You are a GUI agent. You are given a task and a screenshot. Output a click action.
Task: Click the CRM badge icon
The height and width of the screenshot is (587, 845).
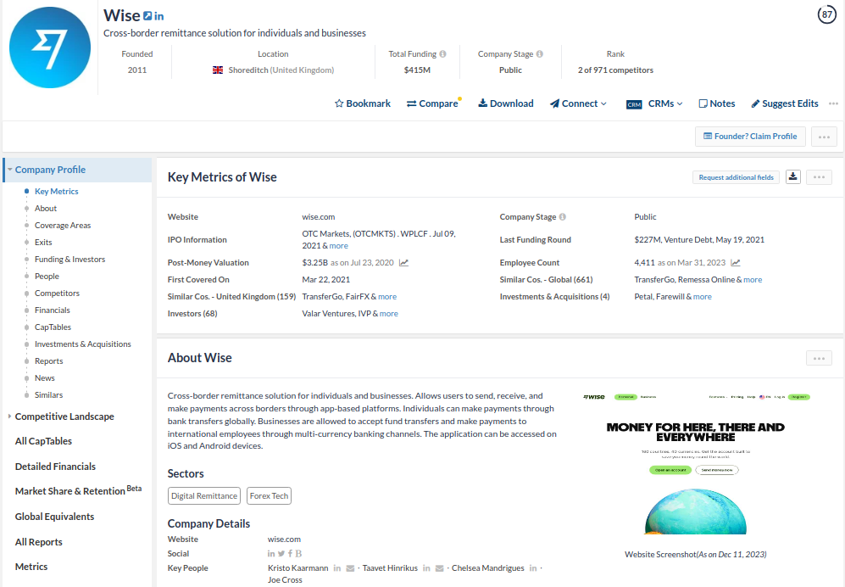[633, 103]
